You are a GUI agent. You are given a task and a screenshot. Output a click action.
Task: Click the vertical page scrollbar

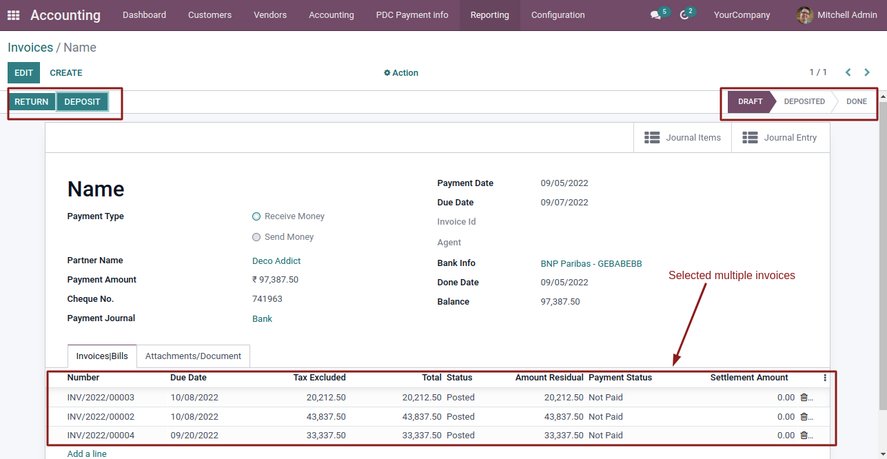[x=883, y=255]
